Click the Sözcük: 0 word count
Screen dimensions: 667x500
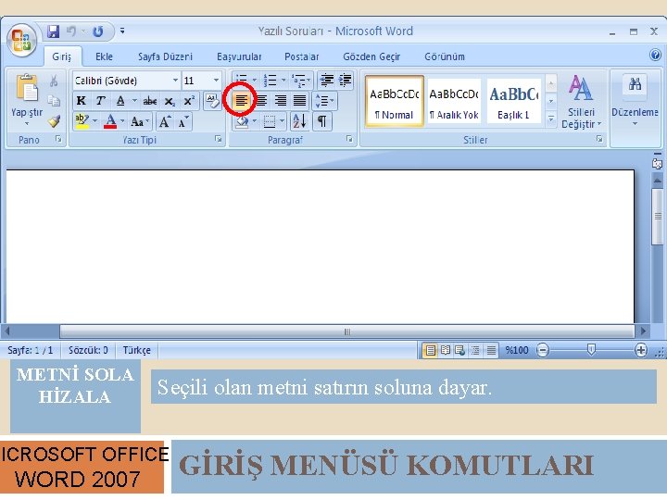pos(89,350)
